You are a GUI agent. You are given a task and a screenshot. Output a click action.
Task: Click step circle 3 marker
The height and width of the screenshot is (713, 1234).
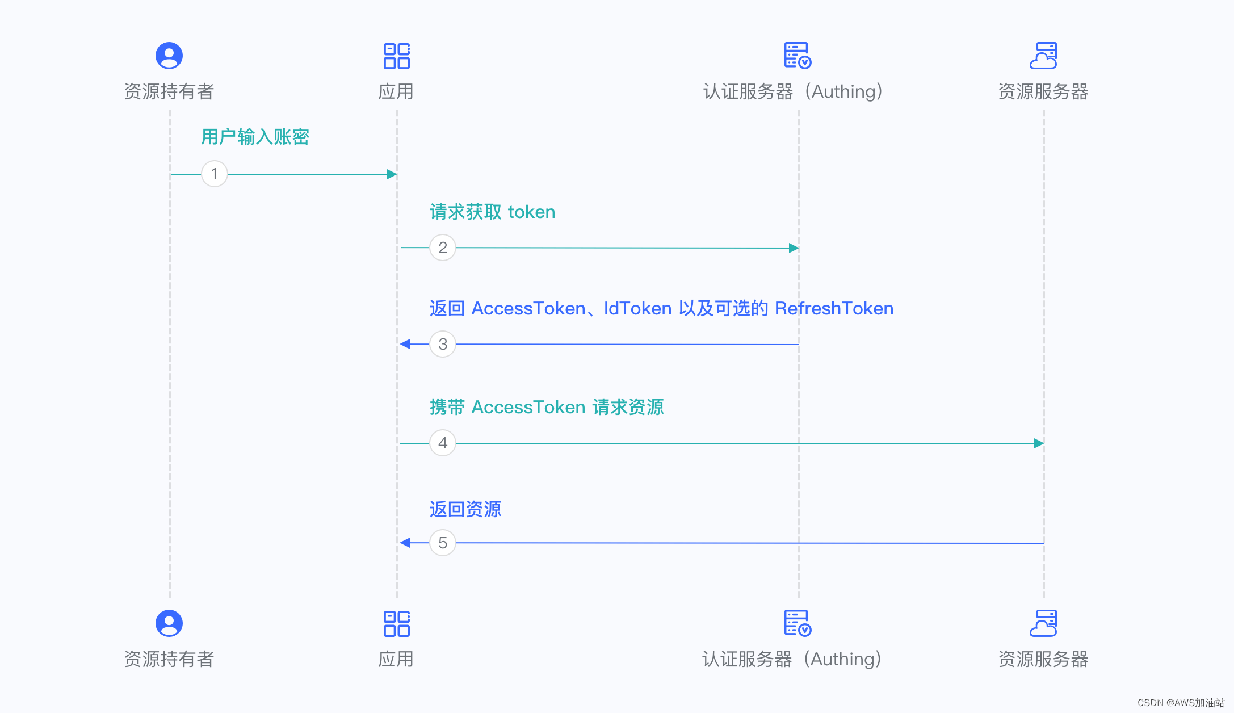[x=443, y=344]
